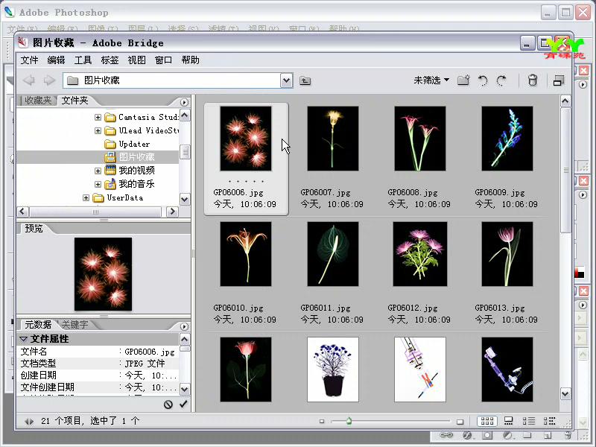Switch to 关键字 tab
Viewport: 596px width, 447px height.
(75, 325)
